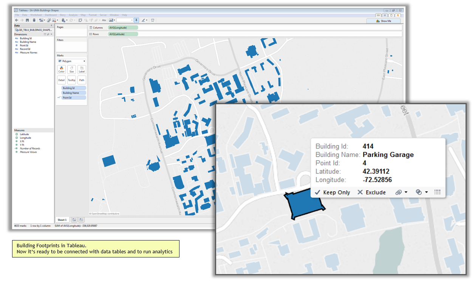Select the Sheet 1 tab
This screenshot has height=282, width=475.
[x=62, y=220]
